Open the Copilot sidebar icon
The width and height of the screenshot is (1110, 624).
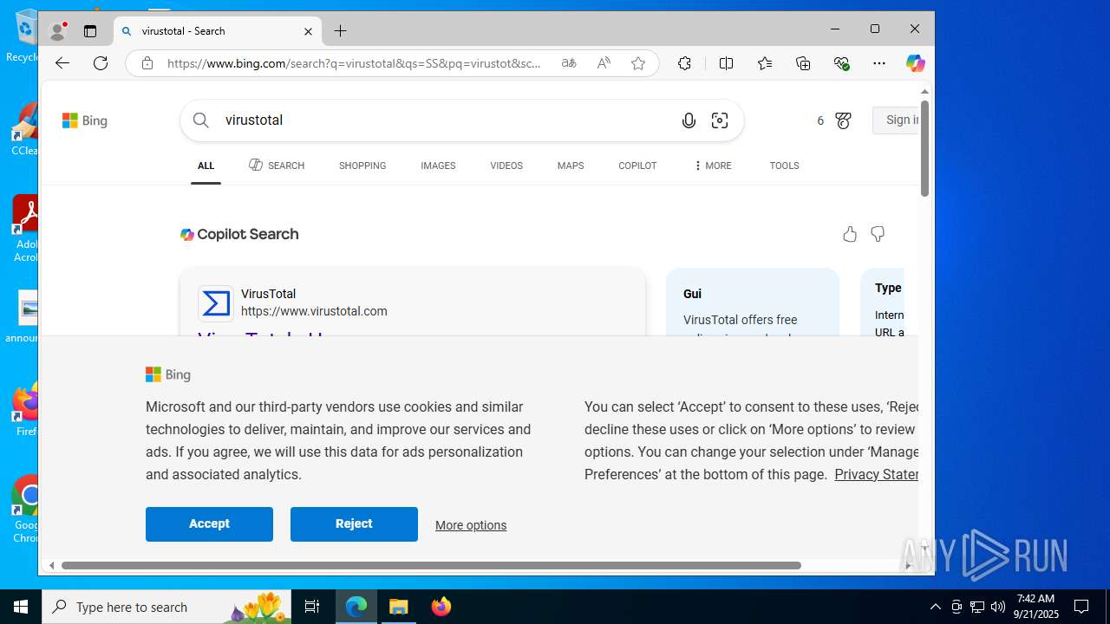coord(916,63)
